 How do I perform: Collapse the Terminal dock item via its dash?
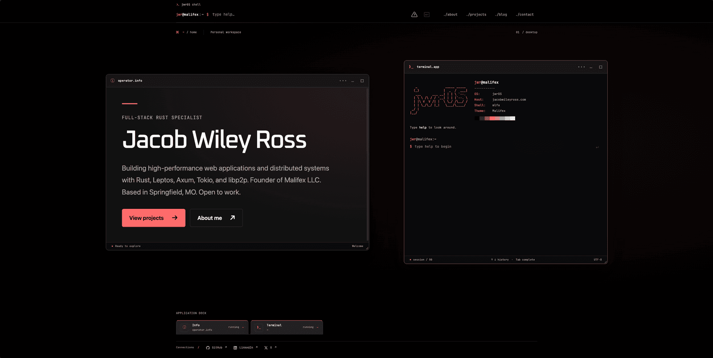[x=317, y=327]
